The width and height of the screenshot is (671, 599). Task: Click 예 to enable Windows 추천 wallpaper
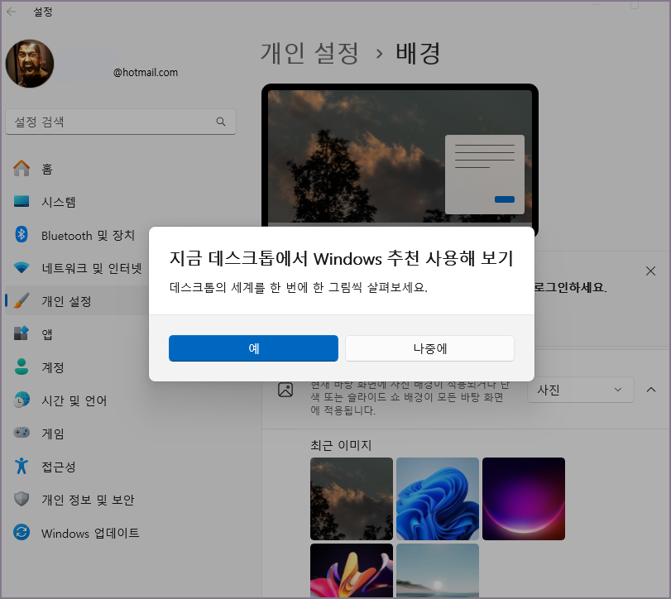253,348
